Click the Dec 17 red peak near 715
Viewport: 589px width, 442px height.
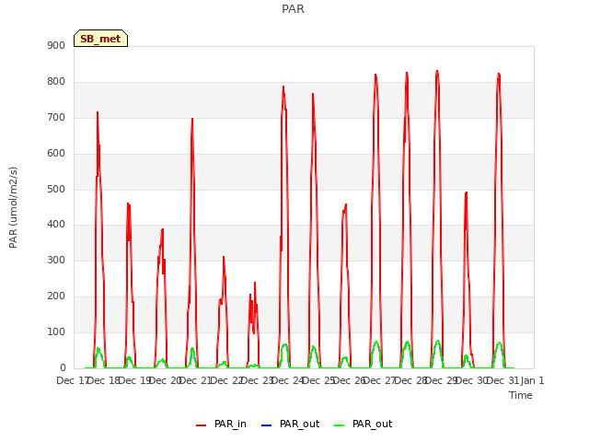(x=98, y=112)
